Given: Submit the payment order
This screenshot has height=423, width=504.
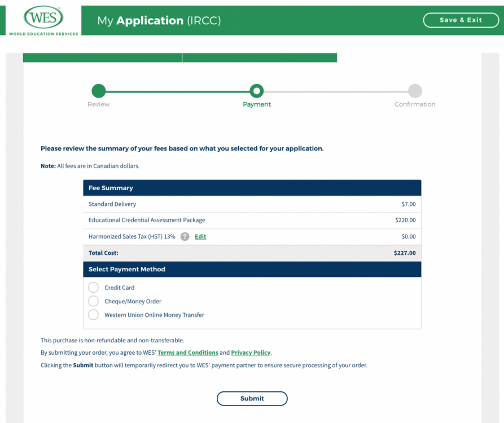Looking at the screenshot, I should (x=252, y=398).
